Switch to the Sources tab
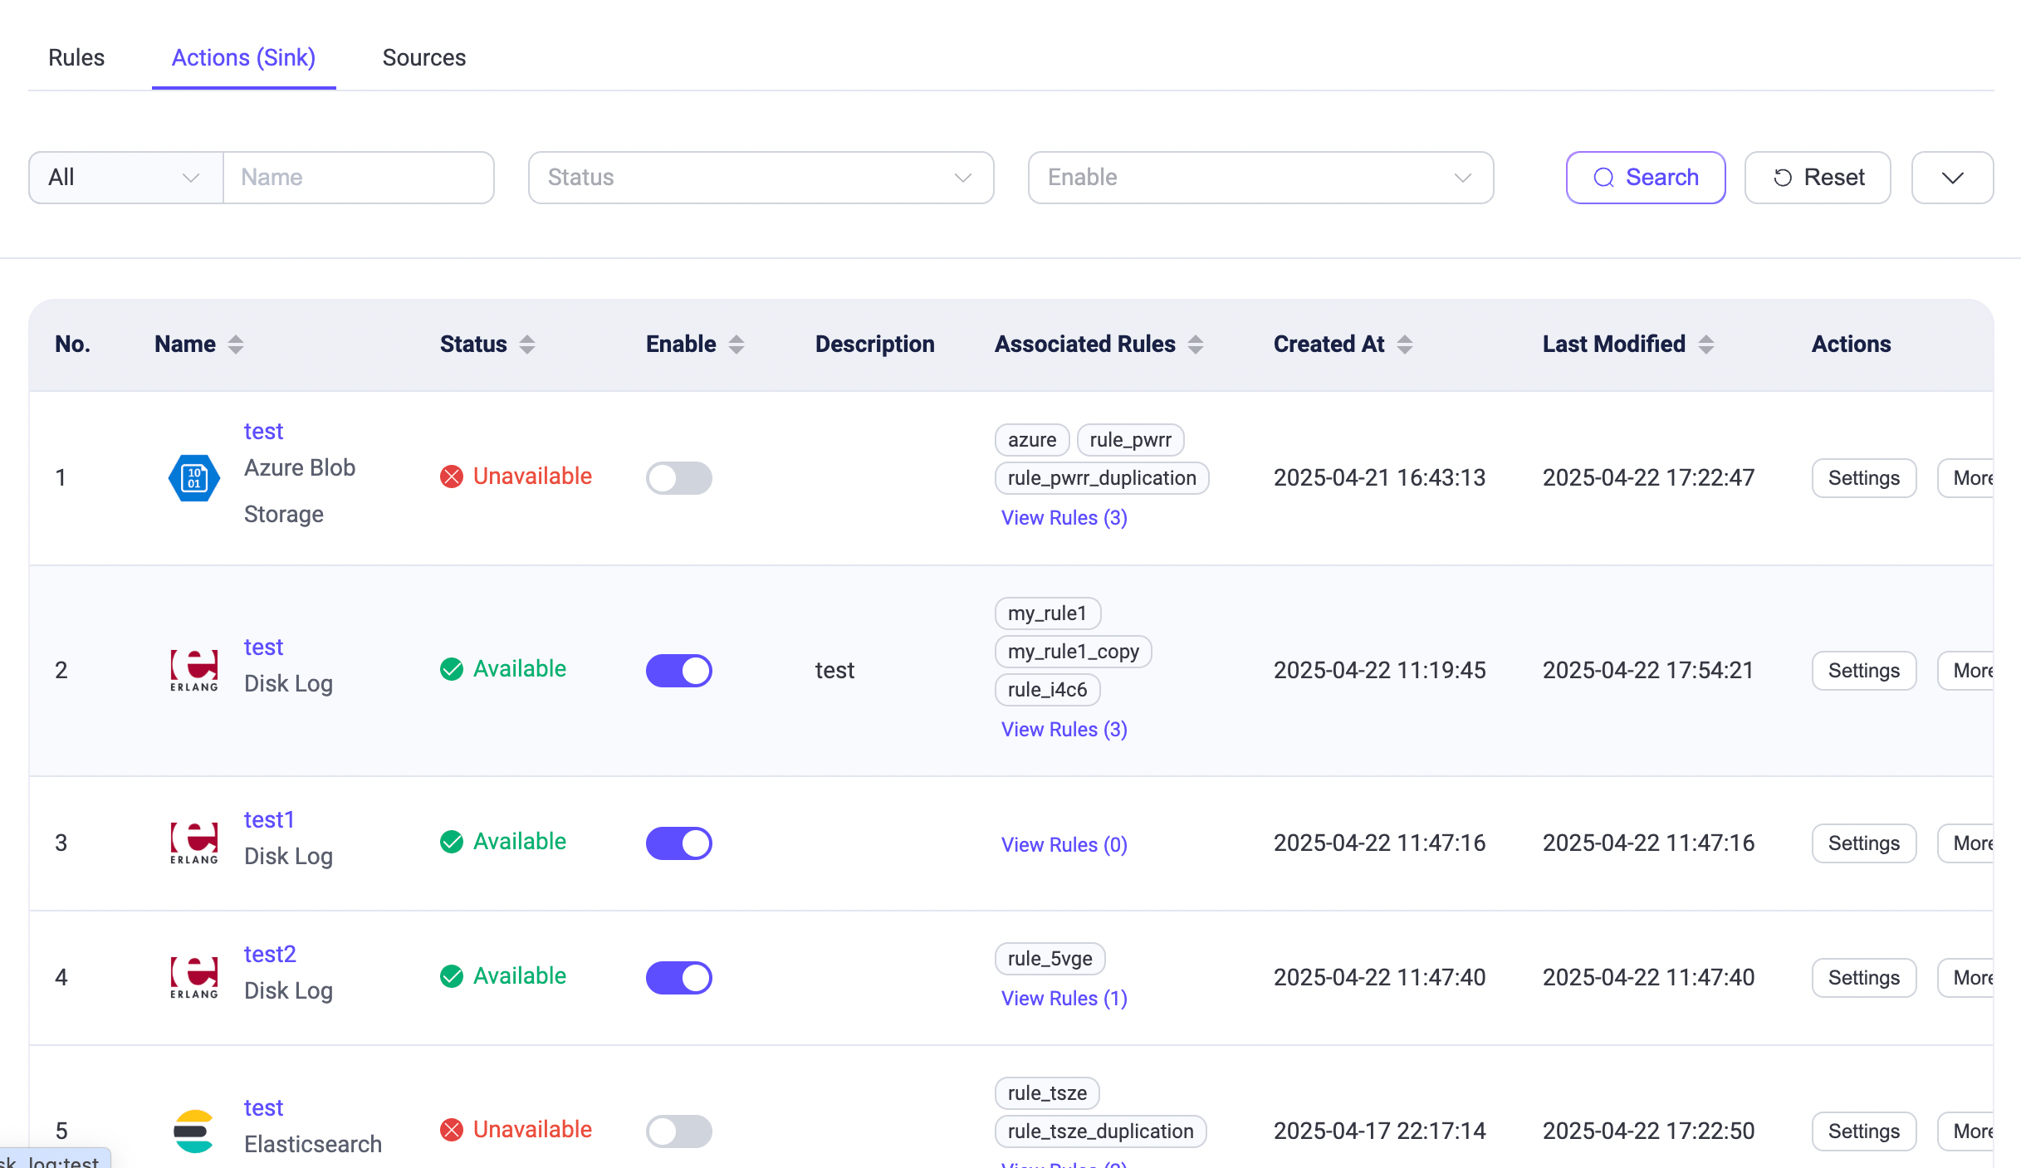Screen dimensions: 2021x1168 point(423,58)
